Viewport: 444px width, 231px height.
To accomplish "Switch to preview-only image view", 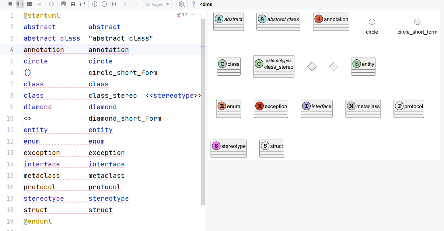I will pos(29,4).
